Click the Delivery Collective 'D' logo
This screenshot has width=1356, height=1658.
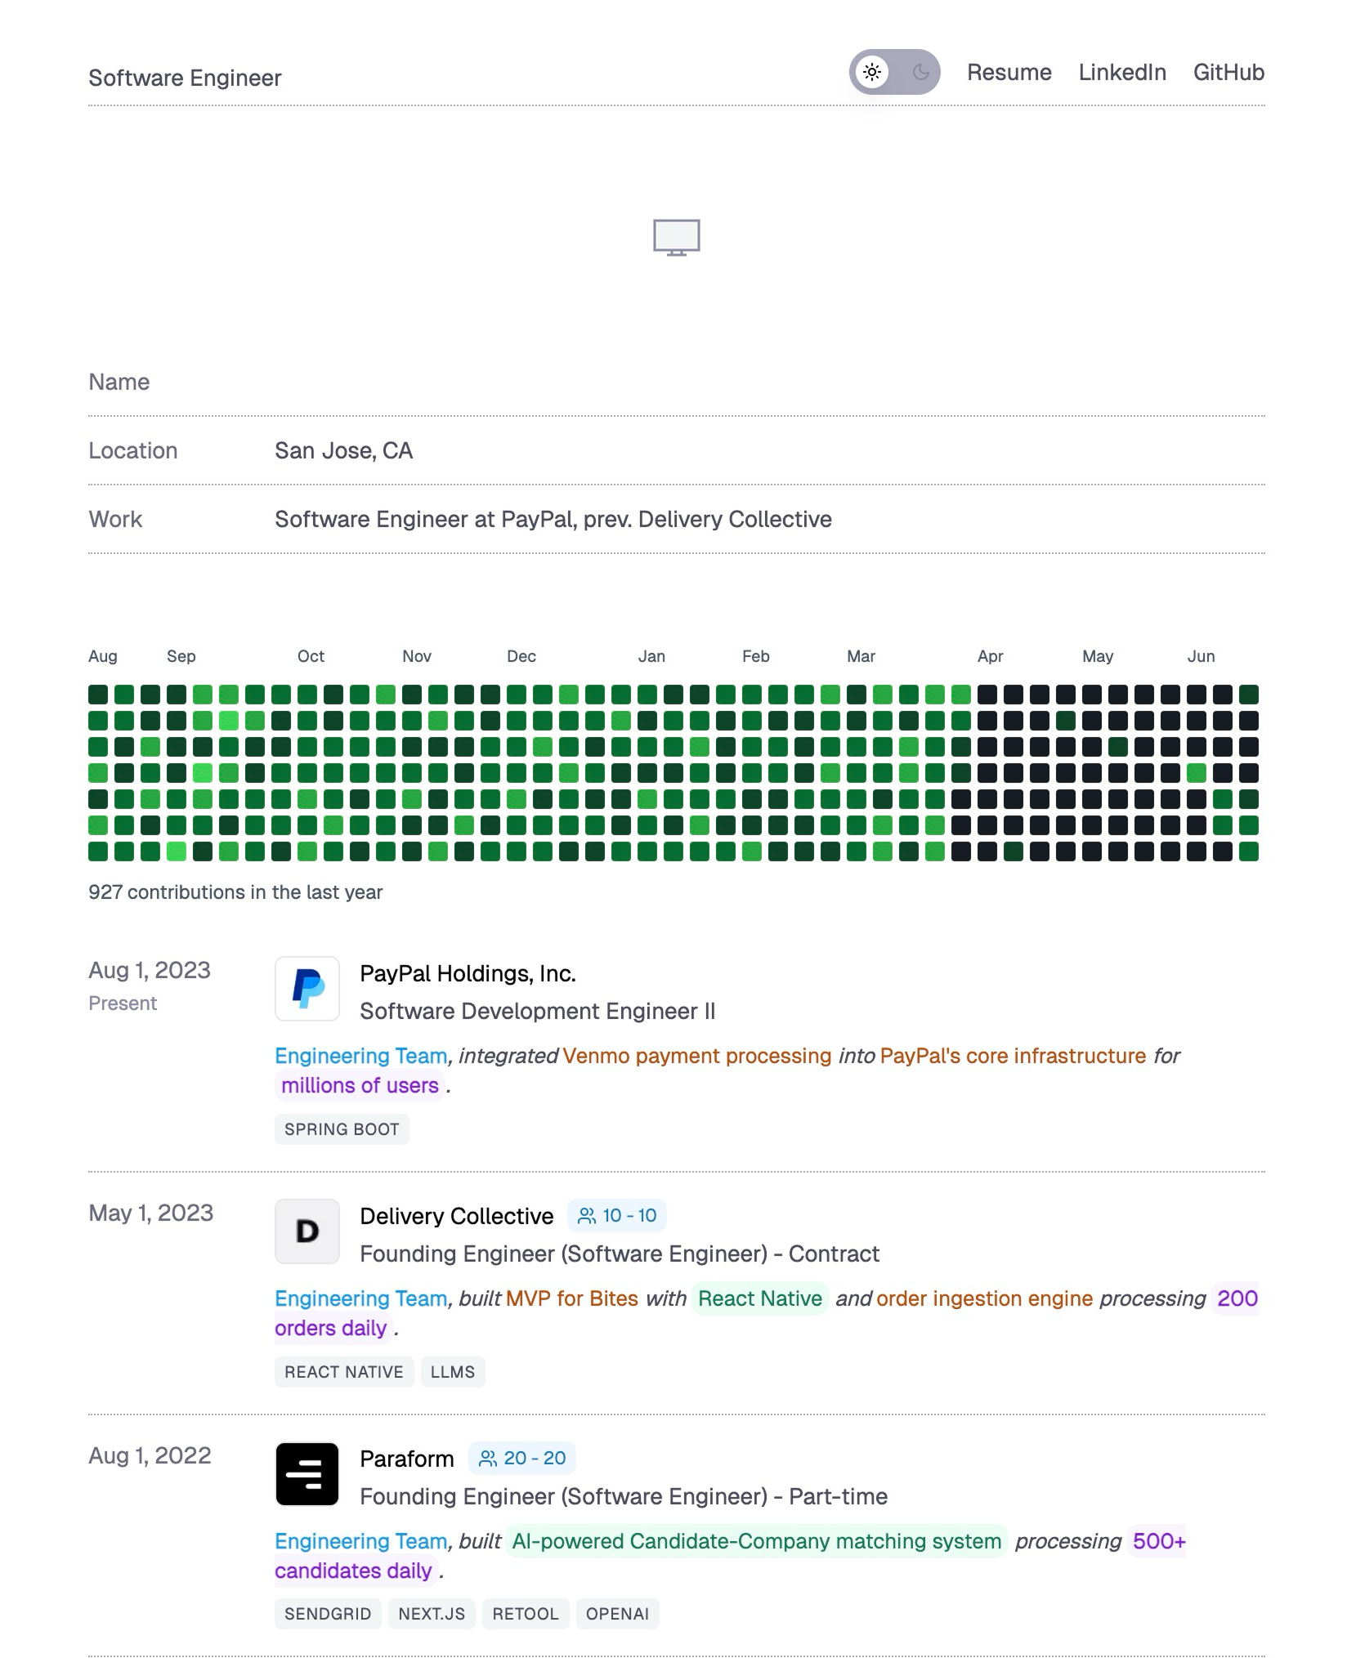point(307,1231)
